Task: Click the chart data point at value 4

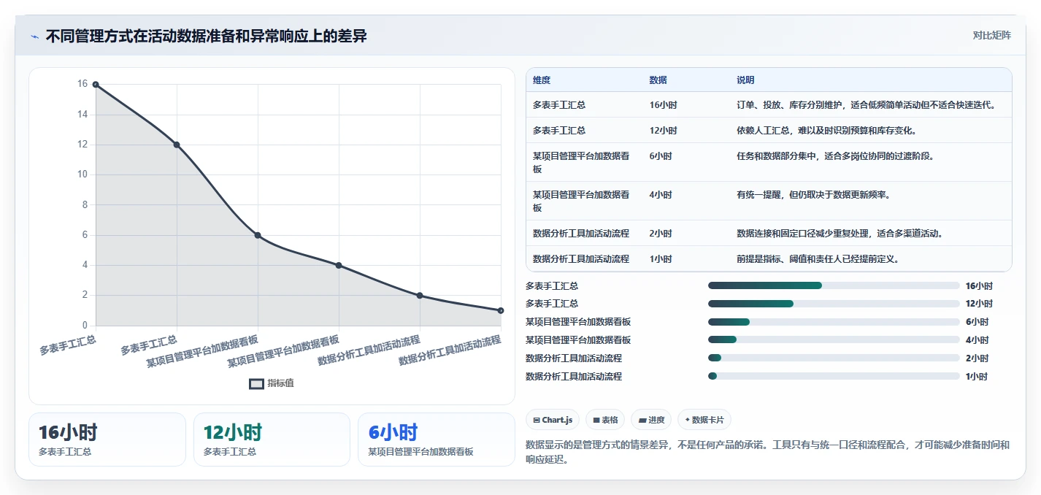Action: point(339,265)
